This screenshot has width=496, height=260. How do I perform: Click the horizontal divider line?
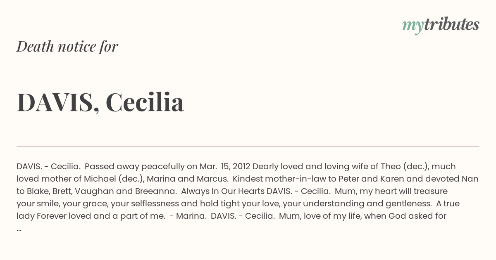248,147
